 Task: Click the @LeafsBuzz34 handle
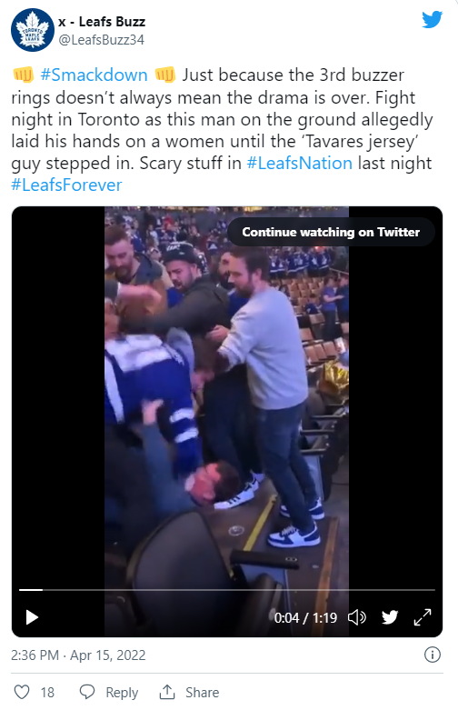[x=102, y=40]
